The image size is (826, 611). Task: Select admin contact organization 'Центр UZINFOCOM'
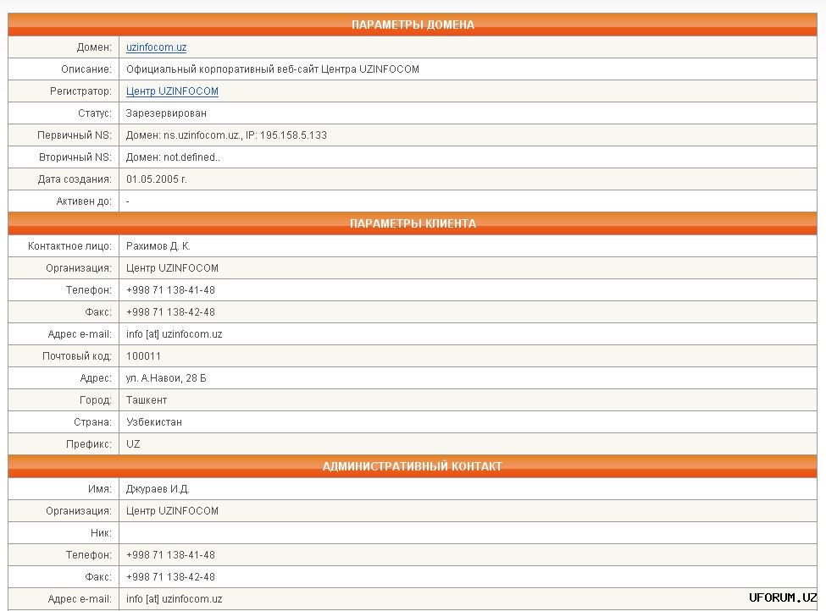(x=172, y=511)
